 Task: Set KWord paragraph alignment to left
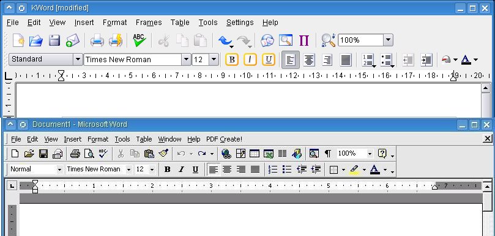291,60
